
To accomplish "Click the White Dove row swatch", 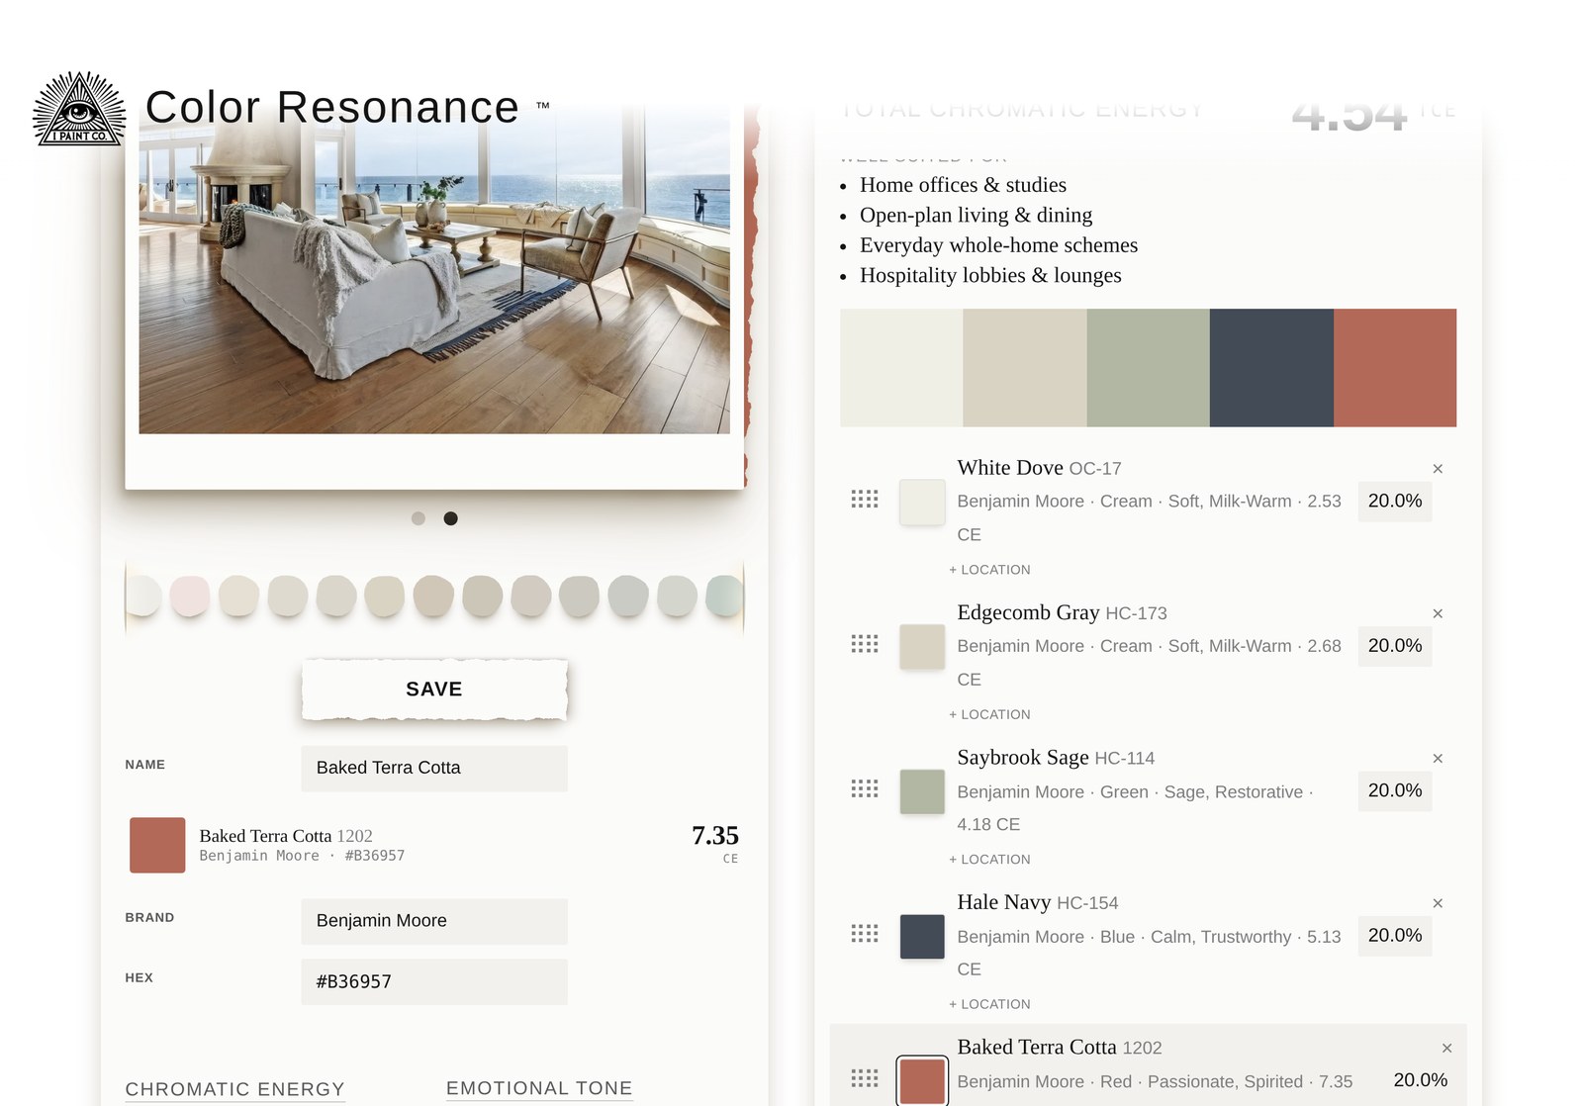I will click(922, 502).
